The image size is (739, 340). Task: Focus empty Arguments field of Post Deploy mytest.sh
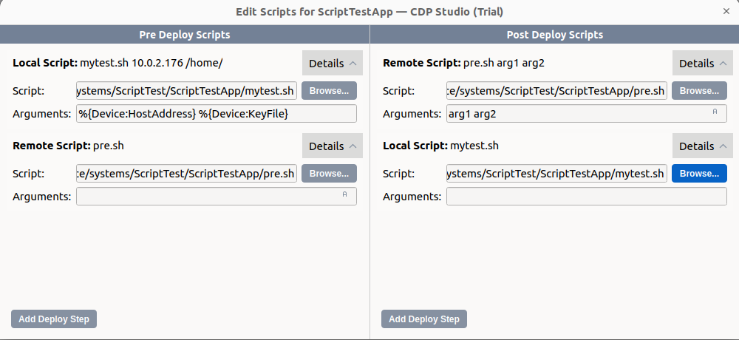point(587,196)
